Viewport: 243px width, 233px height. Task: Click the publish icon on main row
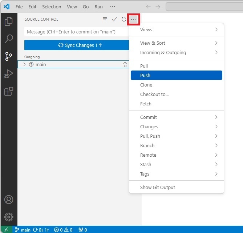pos(125,64)
